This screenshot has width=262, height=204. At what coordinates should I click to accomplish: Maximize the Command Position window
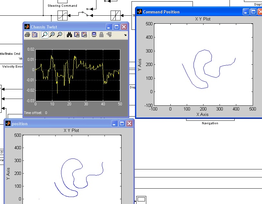click(253, 12)
